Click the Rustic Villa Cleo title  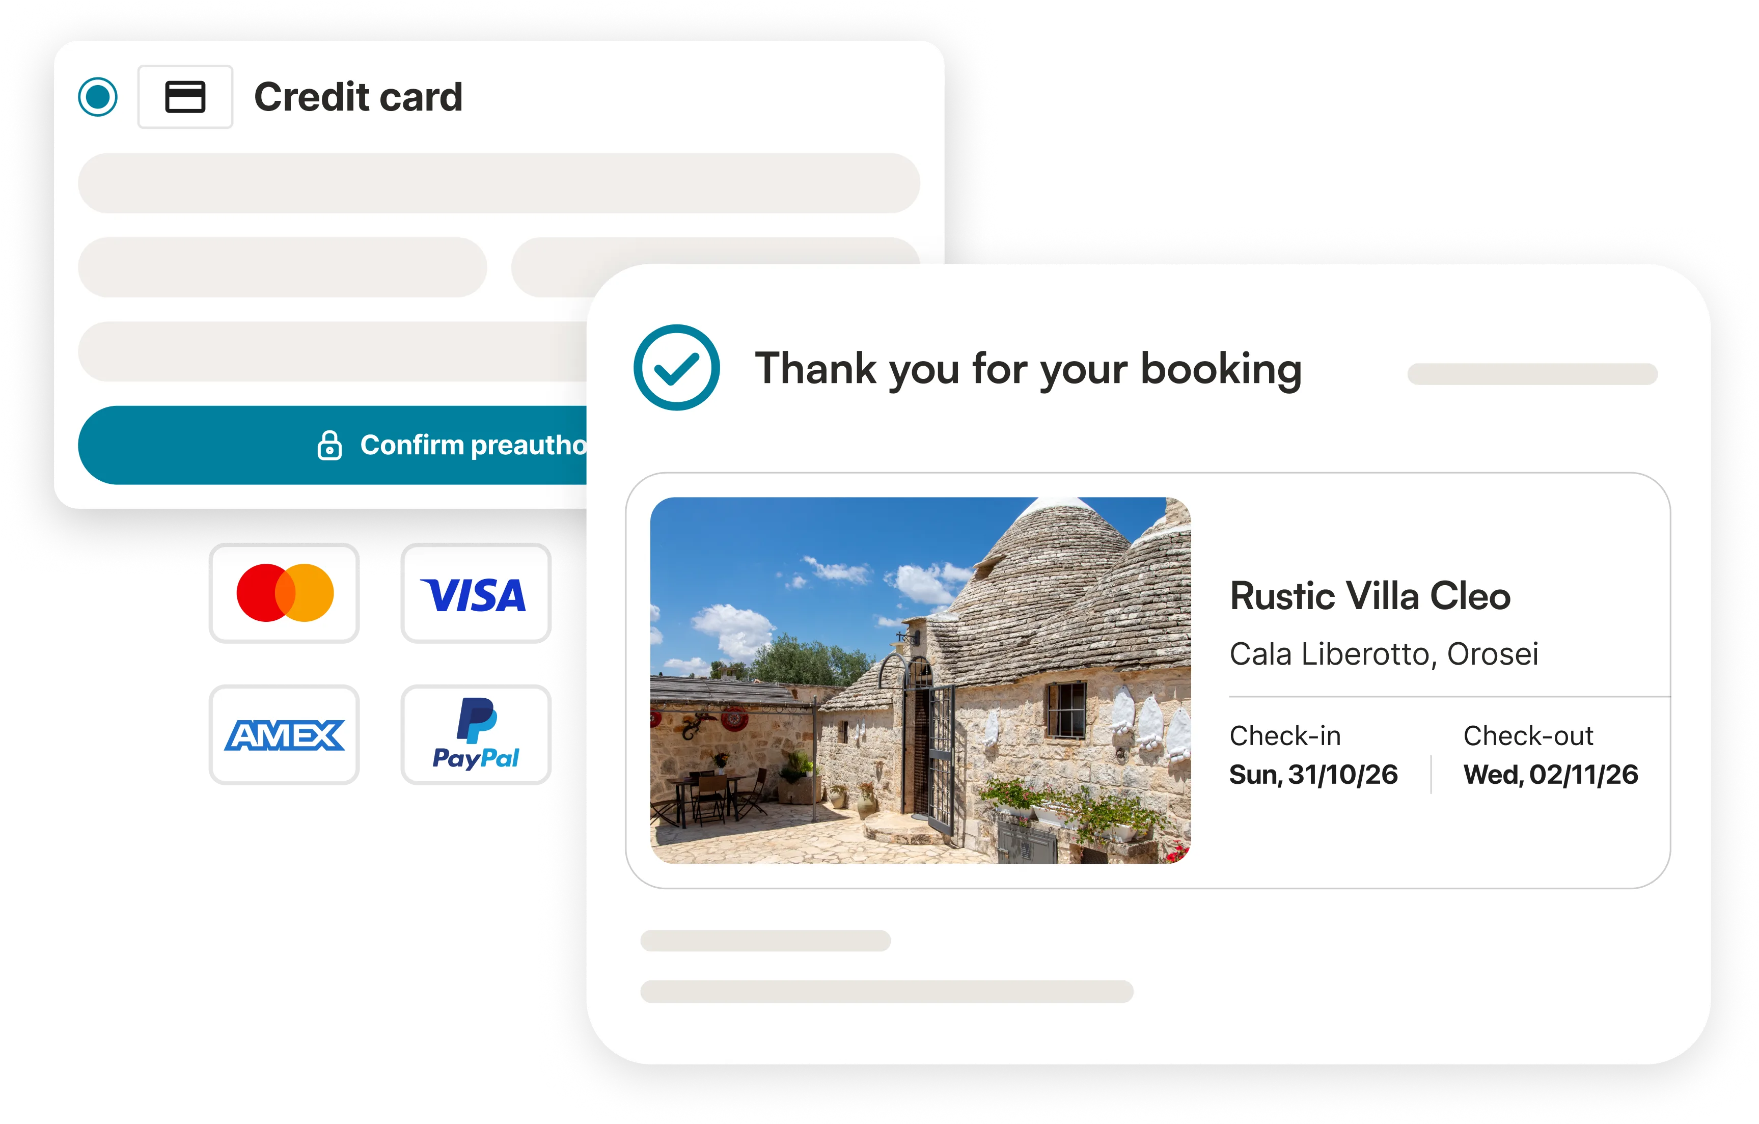pos(1369,596)
